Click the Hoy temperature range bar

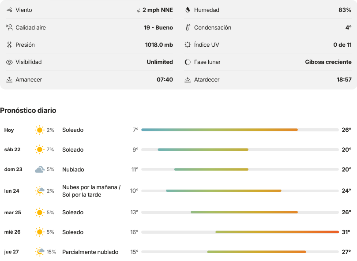pyautogui.click(x=240, y=130)
